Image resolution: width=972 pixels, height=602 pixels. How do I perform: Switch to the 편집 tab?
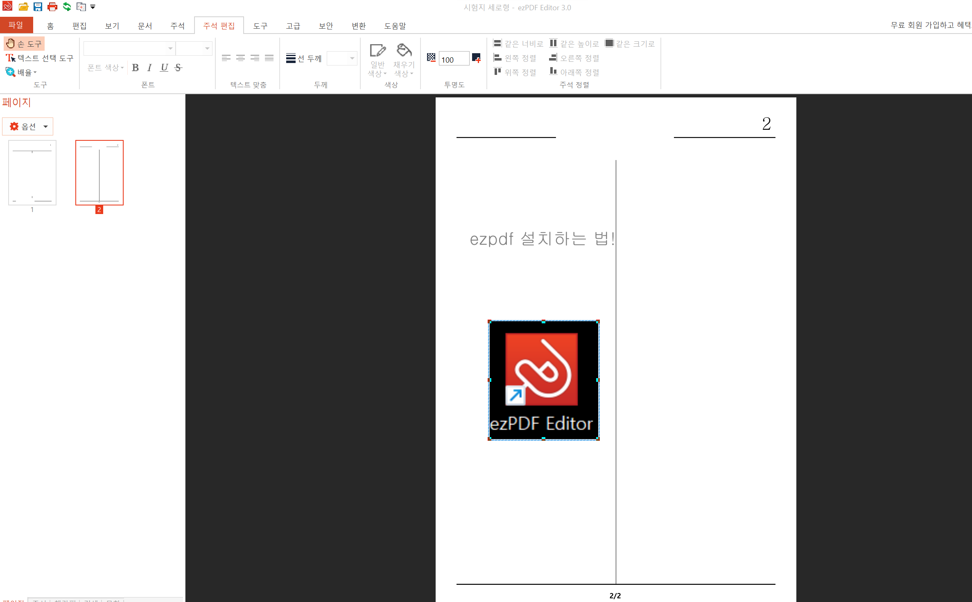point(79,26)
